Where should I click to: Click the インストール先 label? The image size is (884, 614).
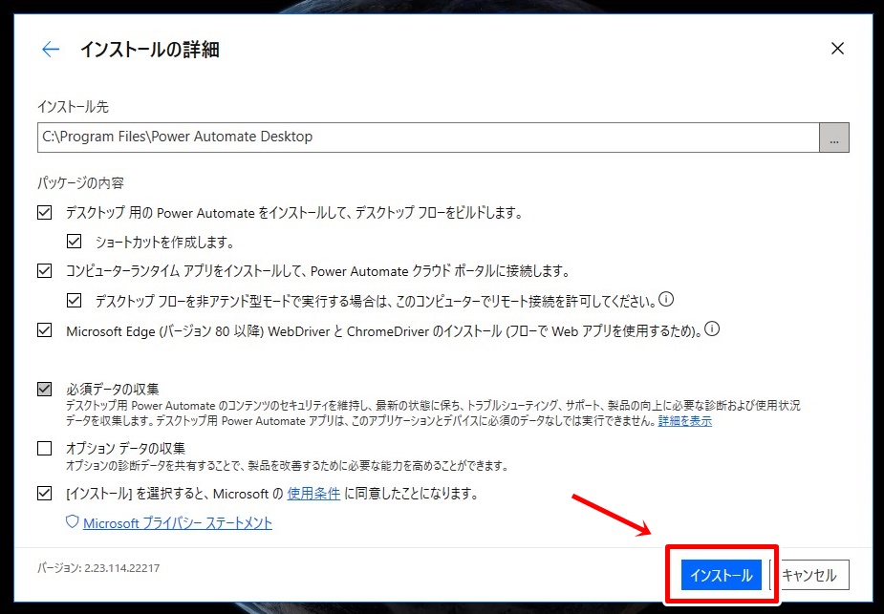73,106
